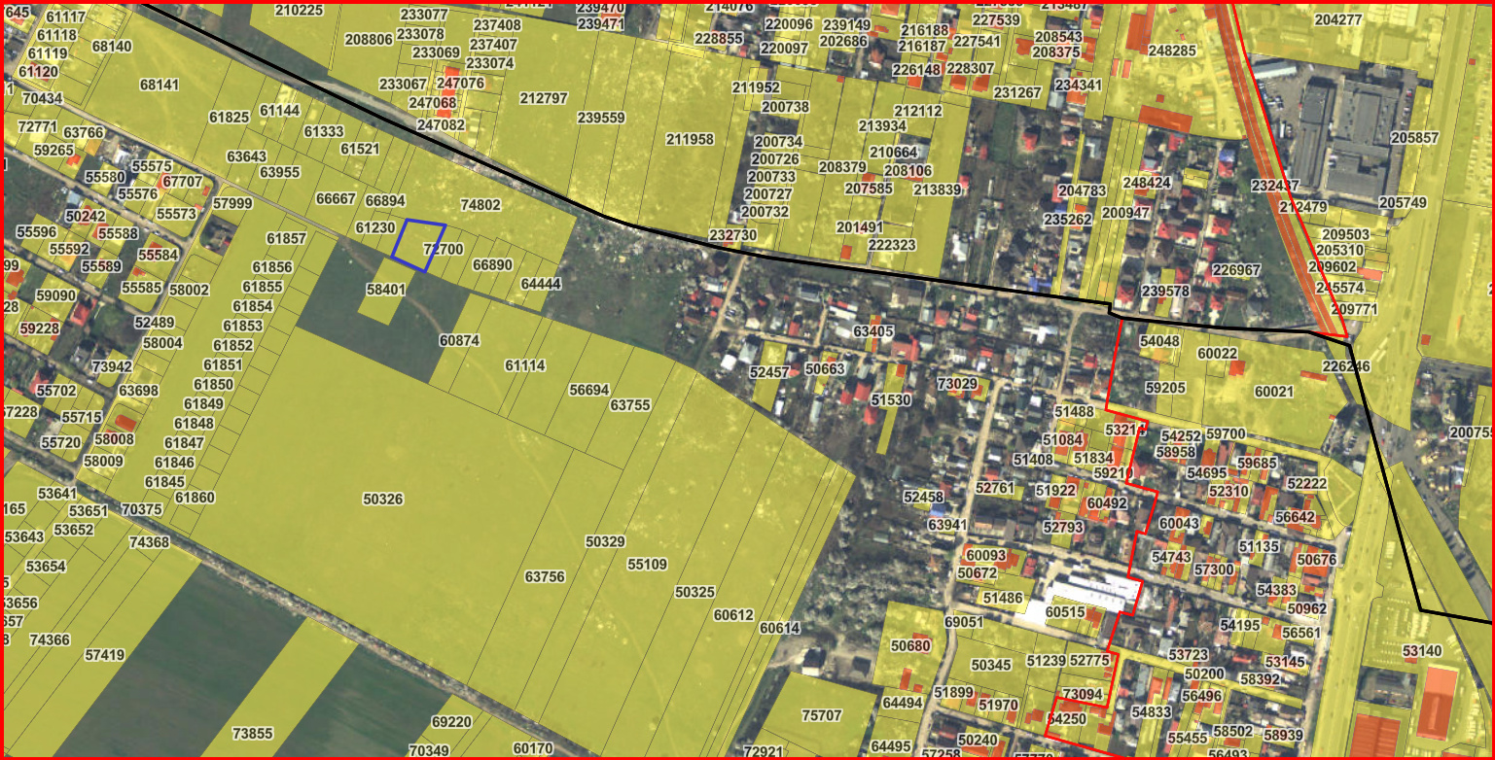Image resolution: width=1495 pixels, height=760 pixels.
Task: Click parcel 75707
Action: point(820,715)
